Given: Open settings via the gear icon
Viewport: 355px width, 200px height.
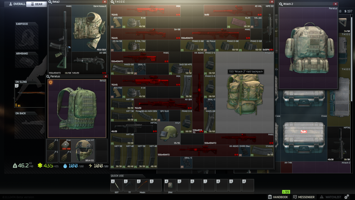Looking at the screenshot, I should coord(347,196).
